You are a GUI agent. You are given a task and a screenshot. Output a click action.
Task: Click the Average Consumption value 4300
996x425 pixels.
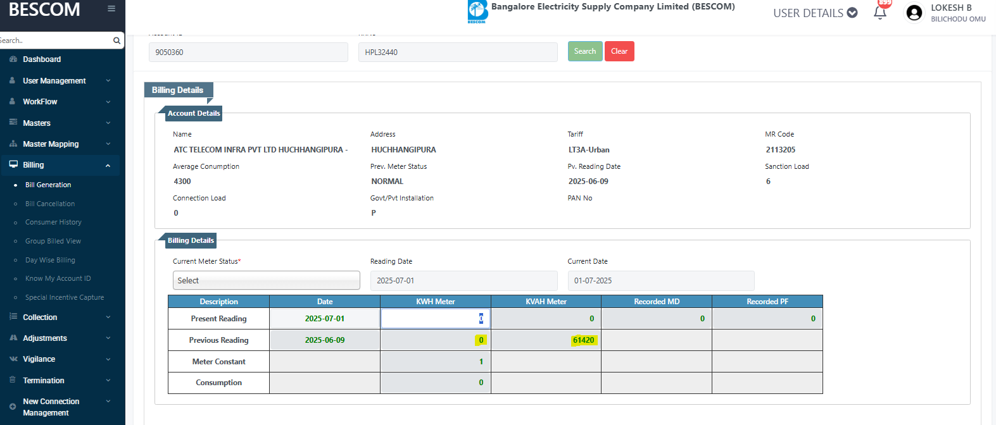tap(182, 182)
